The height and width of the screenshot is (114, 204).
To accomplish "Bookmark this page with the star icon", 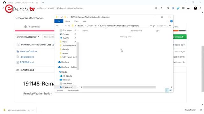I will click(162, 8).
